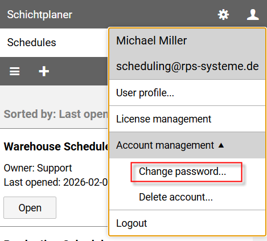
Task: Click the Sorted by: Last opened label
Action: coord(56,114)
